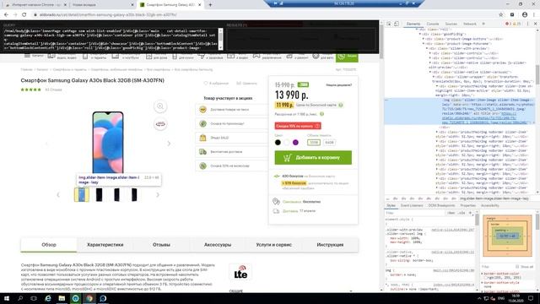Click the pickup location pin icon
The width and height of the screenshot is (540, 304).
(276, 201)
